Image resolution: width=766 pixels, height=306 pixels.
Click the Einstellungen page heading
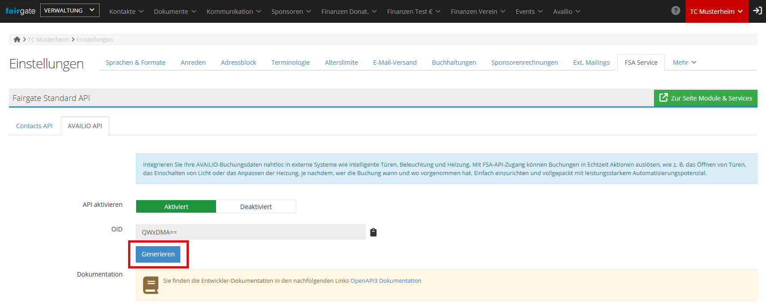click(46, 63)
